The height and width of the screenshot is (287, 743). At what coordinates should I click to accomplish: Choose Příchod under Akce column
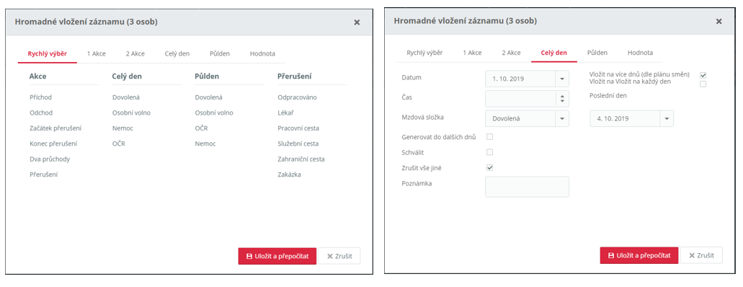click(41, 97)
